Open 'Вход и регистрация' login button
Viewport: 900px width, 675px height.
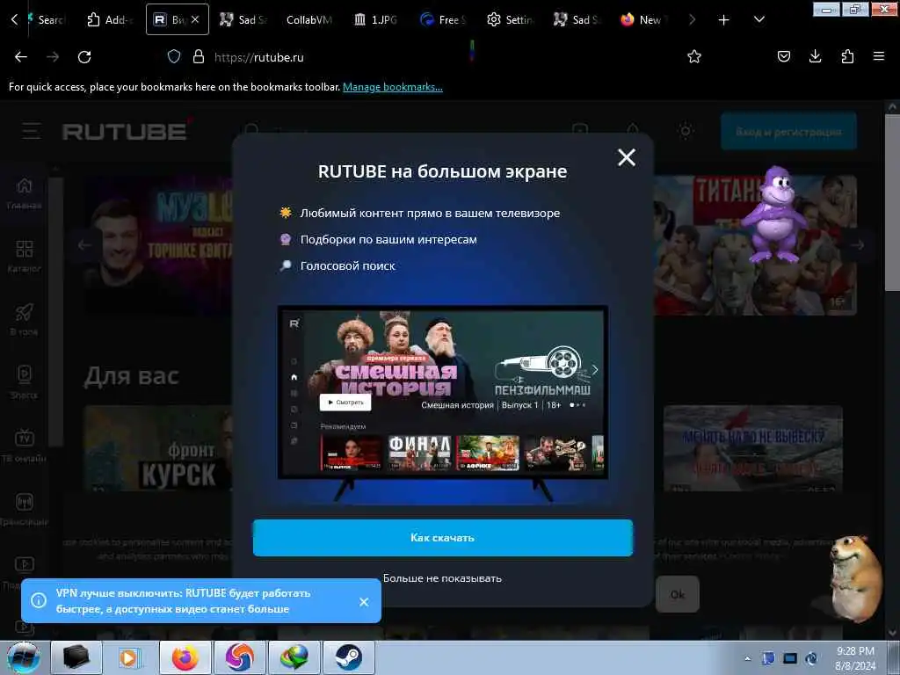click(788, 132)
